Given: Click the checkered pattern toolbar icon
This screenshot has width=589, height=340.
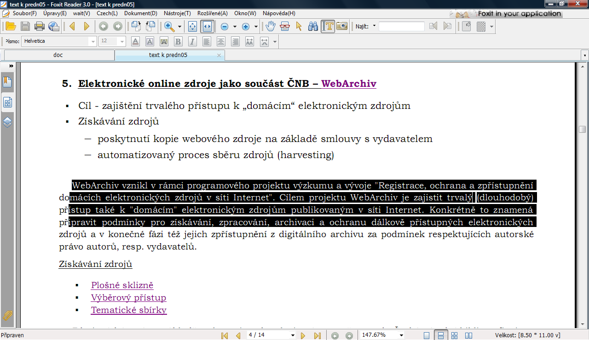Looking at the screenshot, I should coord(481,27).
